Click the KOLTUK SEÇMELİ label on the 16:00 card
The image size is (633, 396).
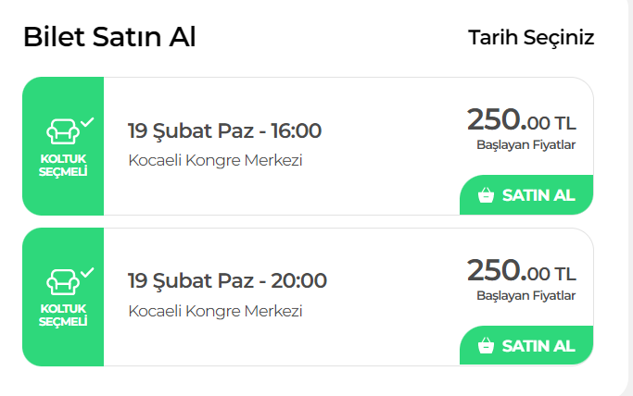(63, 165)
